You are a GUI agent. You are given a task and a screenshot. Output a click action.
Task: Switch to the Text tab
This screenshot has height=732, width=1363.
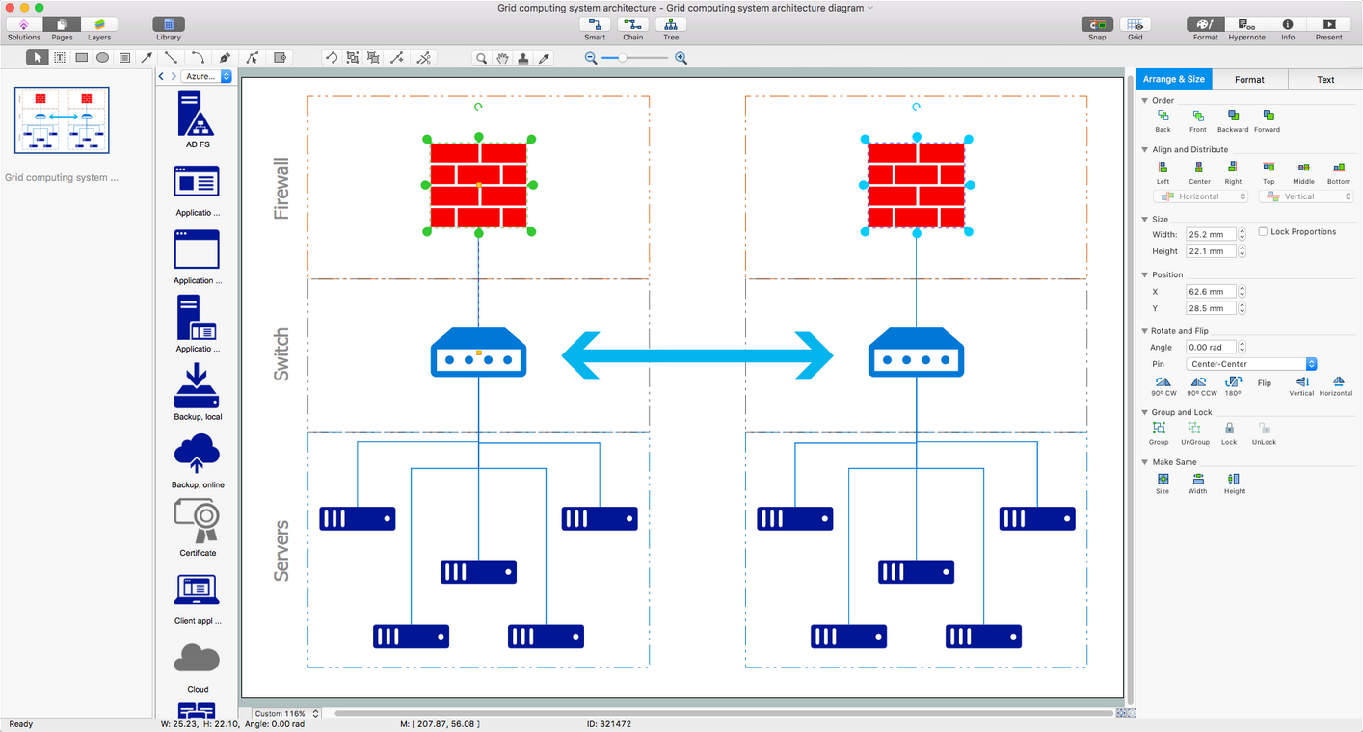1325,80
